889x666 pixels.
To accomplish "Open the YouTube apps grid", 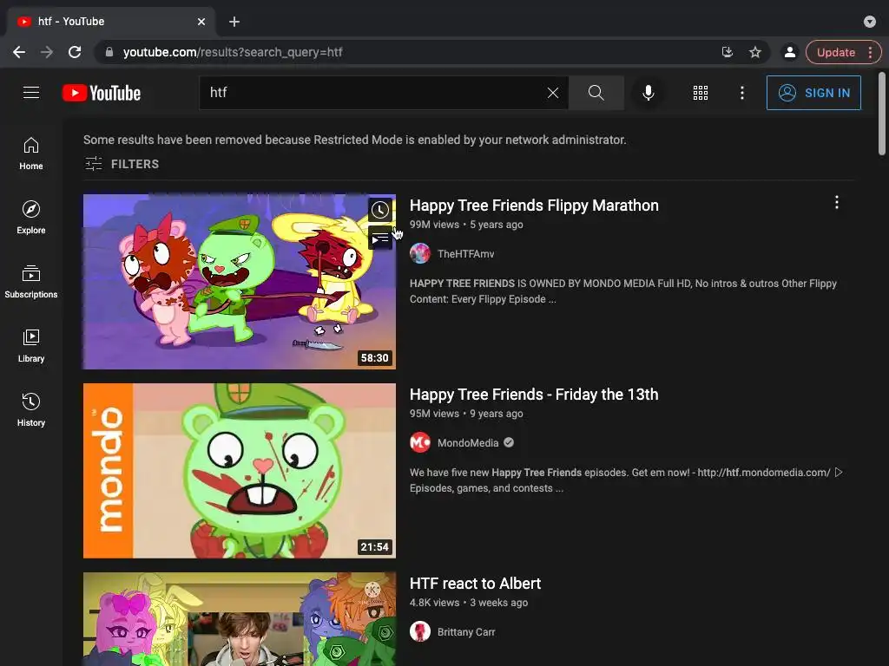I will [701, 93].
